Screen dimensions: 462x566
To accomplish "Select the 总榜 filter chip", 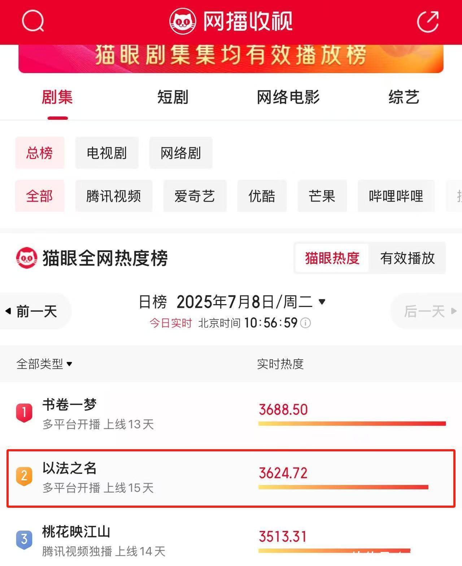I will click(x=40, y=153).
